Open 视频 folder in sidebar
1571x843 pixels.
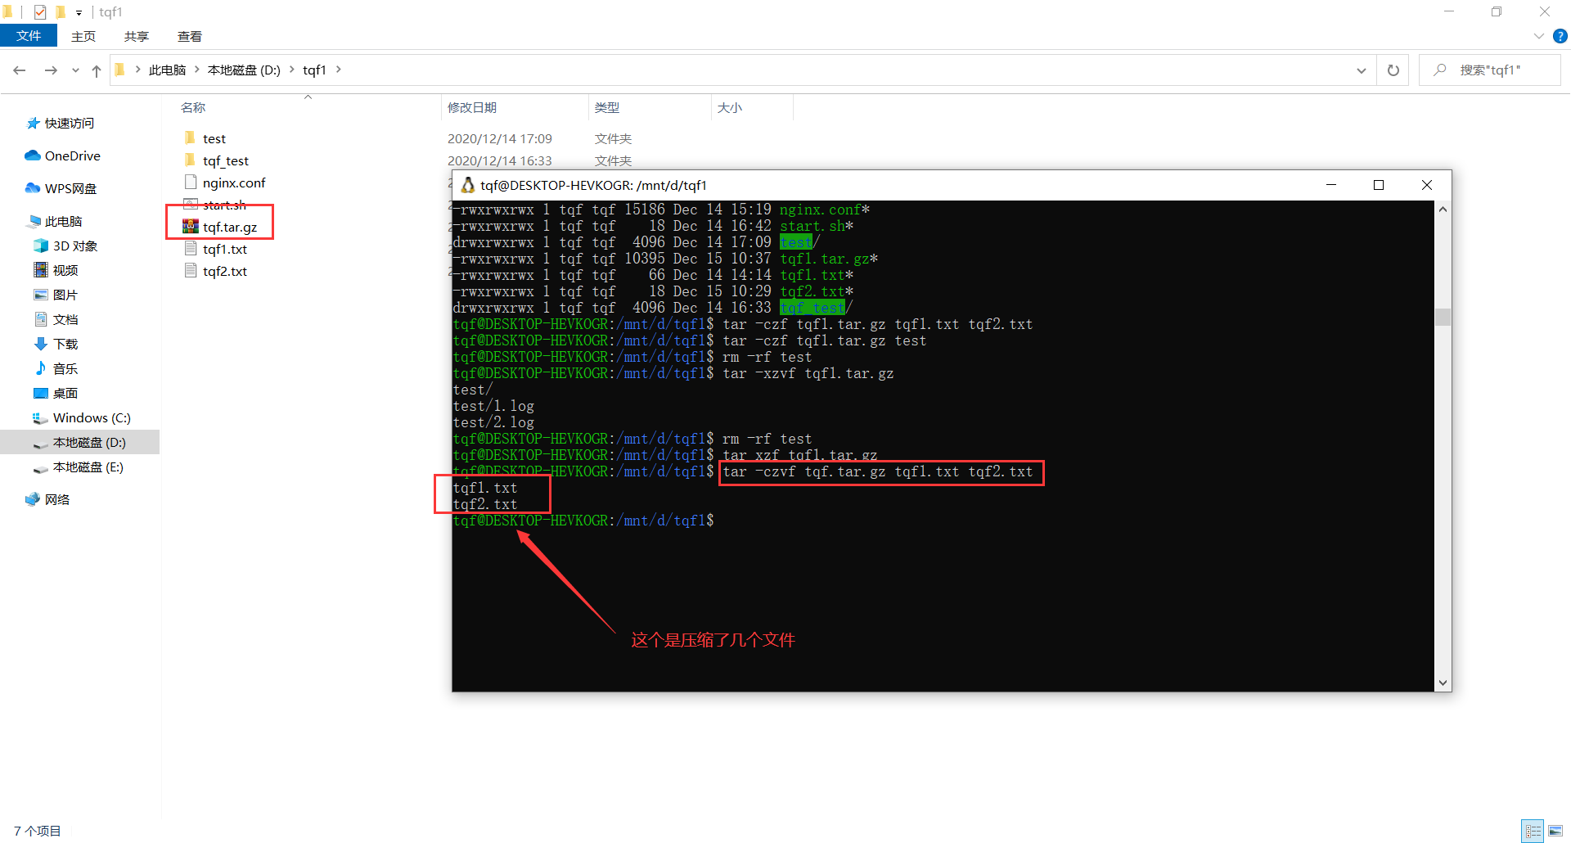(x=65, y=270)
